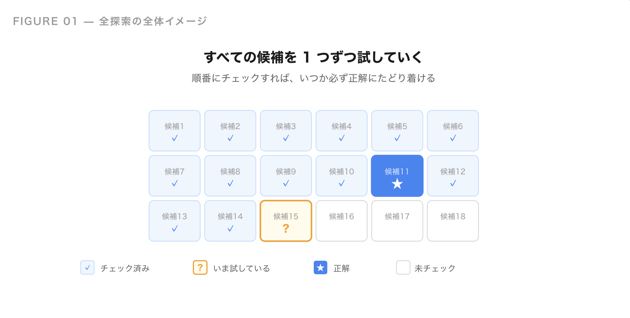Screen dimensions: 630x318
Task: Click the checkmark under 候補14
Action: click(x=230, y=229)
